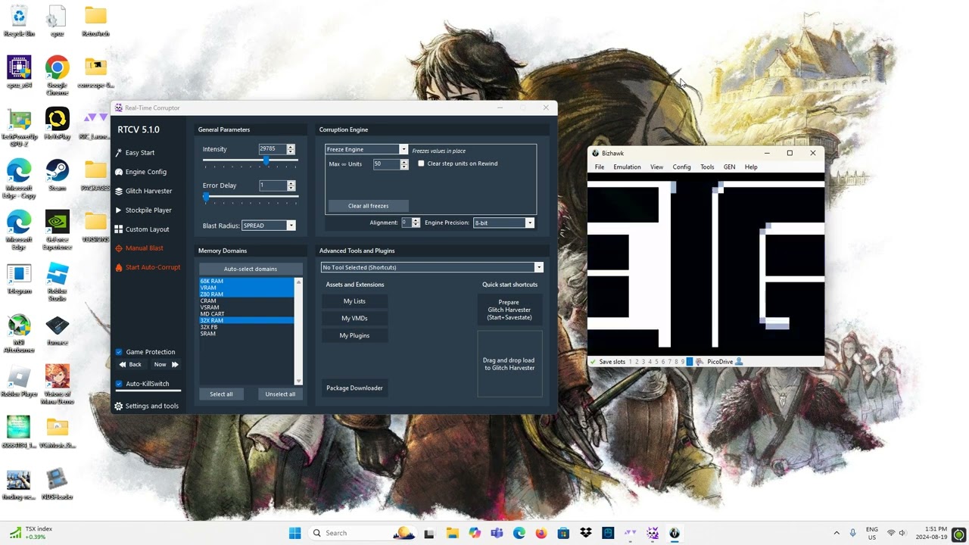Screen dimensions: 969x545
Task: Open the Bizhawk GEN menu
Action: click(x=729, y=167)
